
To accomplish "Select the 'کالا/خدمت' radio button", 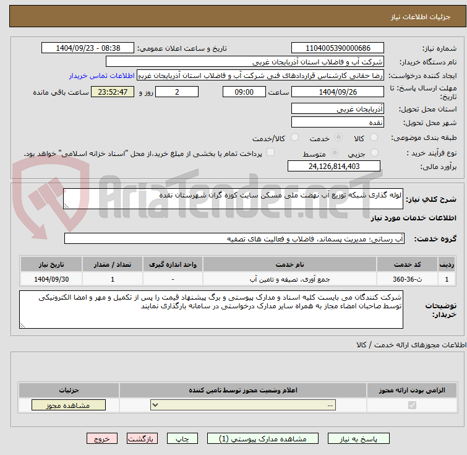I will [294, 137].
